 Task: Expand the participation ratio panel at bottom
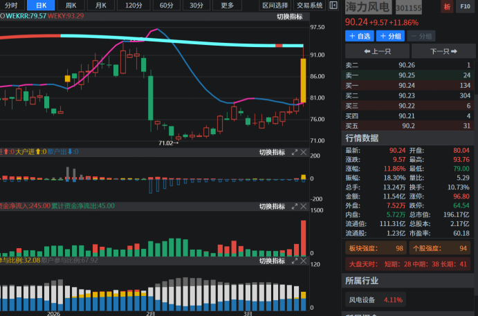295,261
